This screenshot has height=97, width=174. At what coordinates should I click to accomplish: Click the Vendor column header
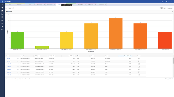point(97,56)
